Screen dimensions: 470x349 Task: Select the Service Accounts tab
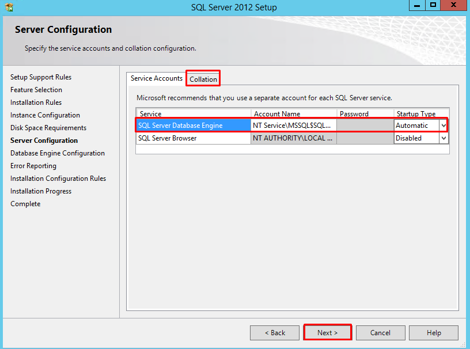tap(157, 78)
